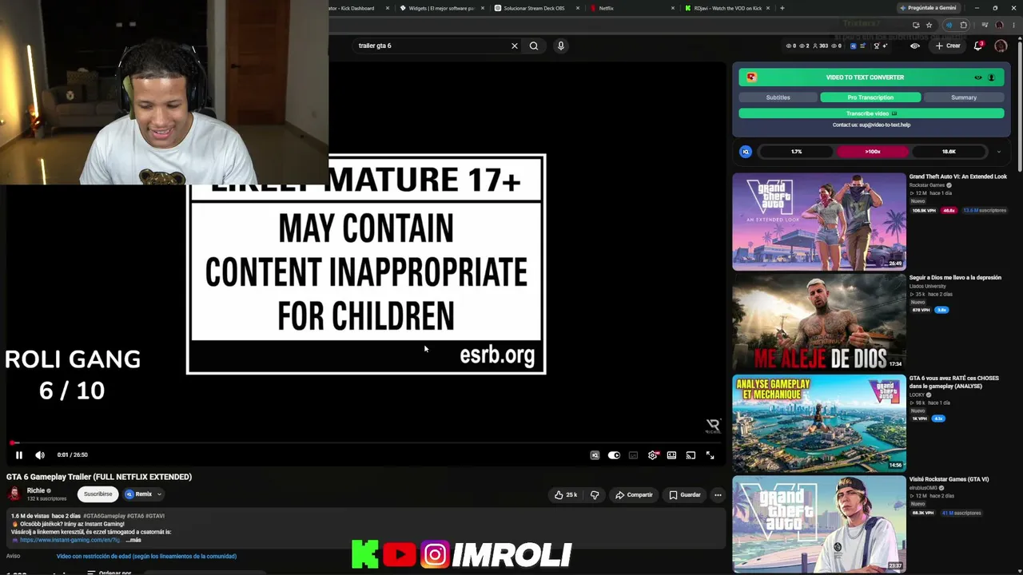The width and height of the screenshot is (1023, 575).
Task: Open the more actions menu below the video
Action: [718, 495]
